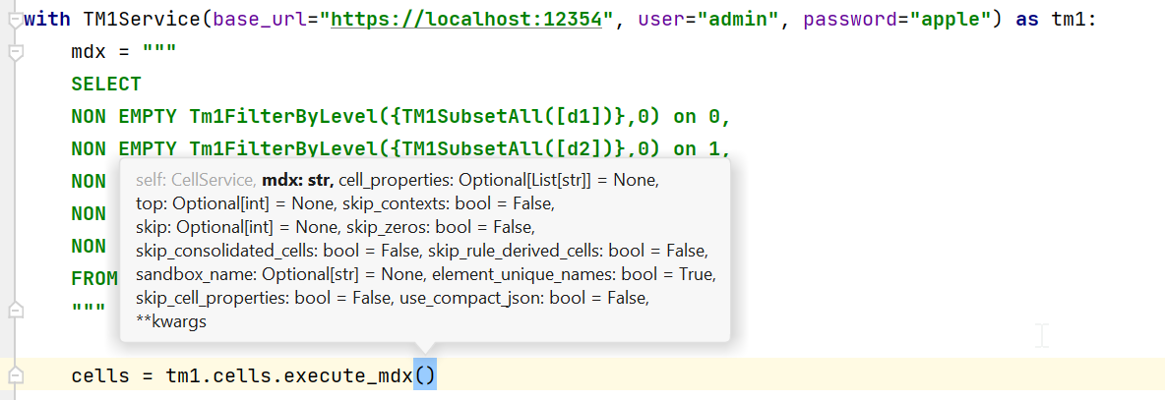Click '**kwargs' in the parameter tooltip
The image size is (1165, 400).
[x=171, y=322]
